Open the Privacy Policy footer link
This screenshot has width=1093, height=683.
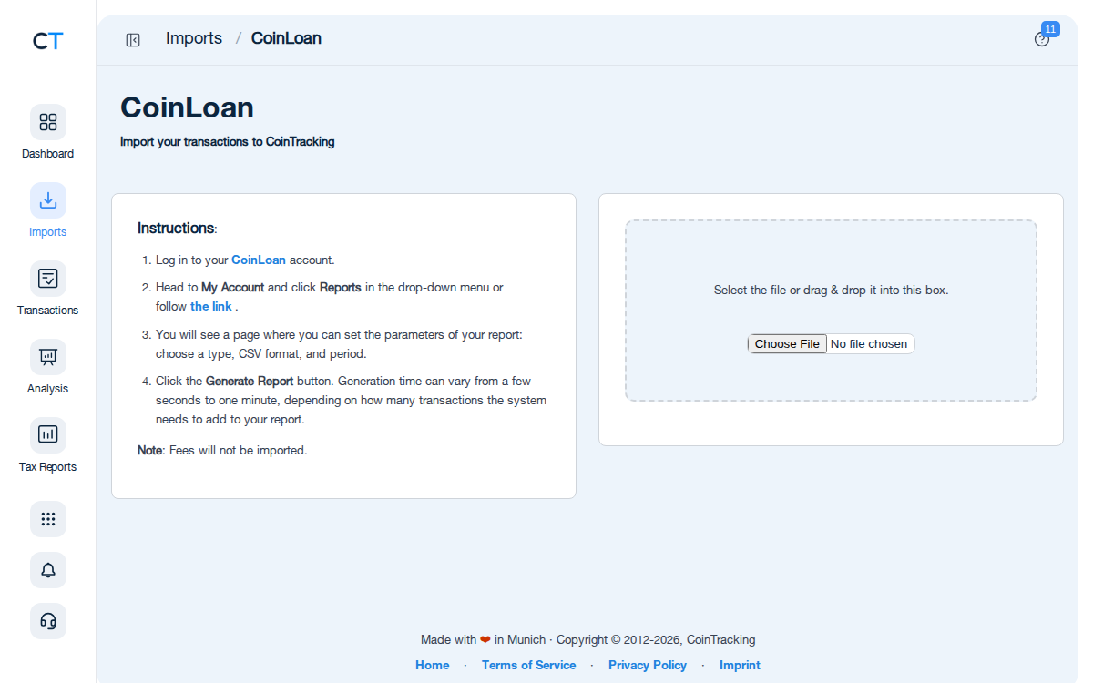pos(648,665)
